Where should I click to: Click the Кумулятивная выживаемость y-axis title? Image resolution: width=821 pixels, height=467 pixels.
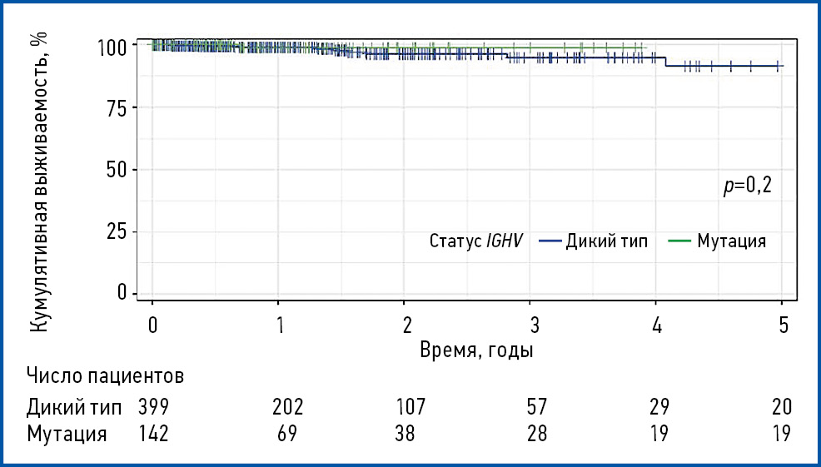38,181
